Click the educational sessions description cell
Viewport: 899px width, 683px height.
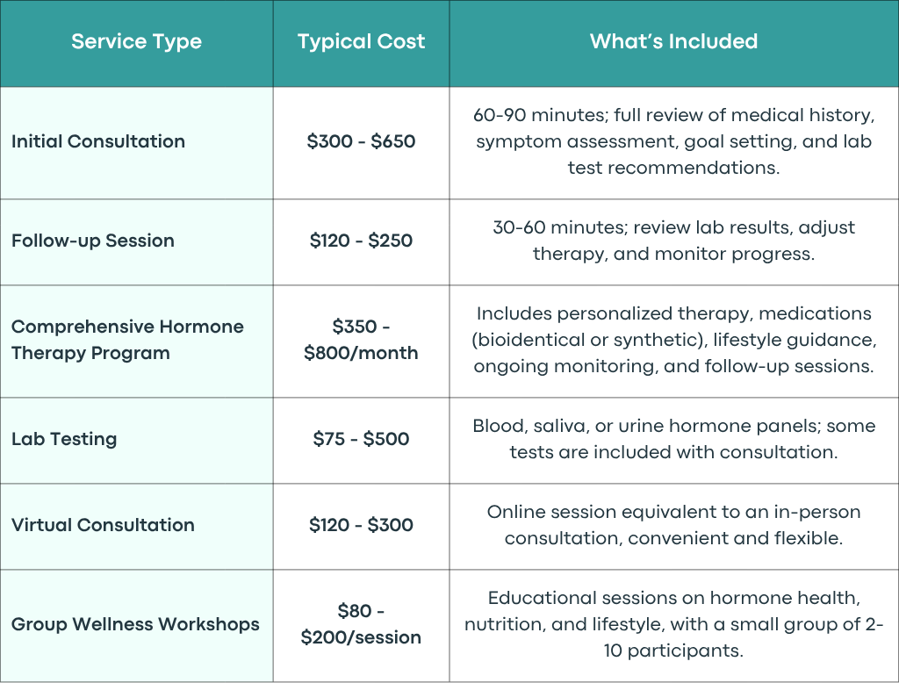[673, 624]
